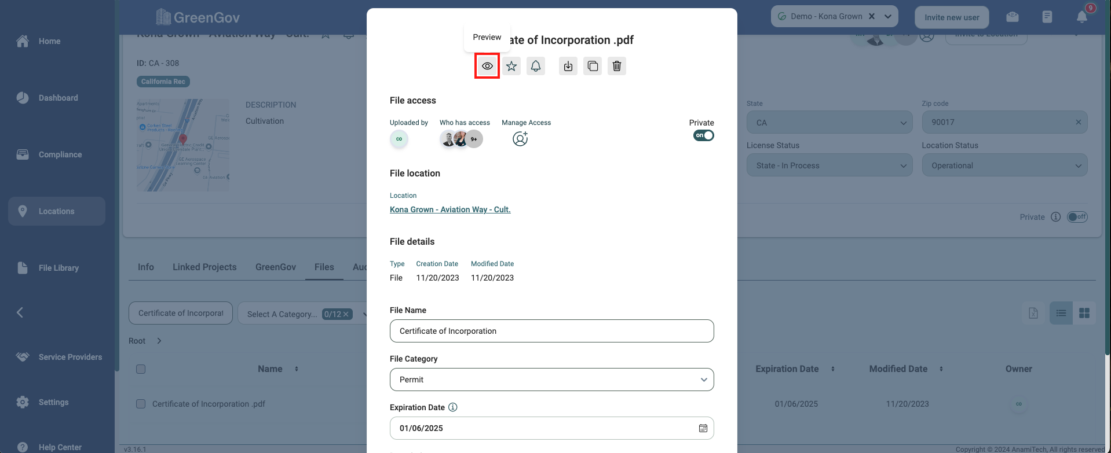Screen dimensions: 1111x453
Task: Open Manage Access user icon
Action: click(x=520, y=139)
